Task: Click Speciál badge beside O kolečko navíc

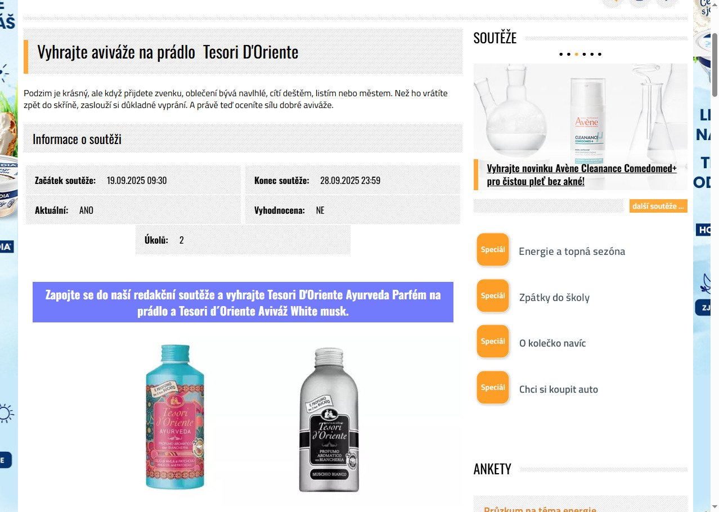Action: click(493, 341)
